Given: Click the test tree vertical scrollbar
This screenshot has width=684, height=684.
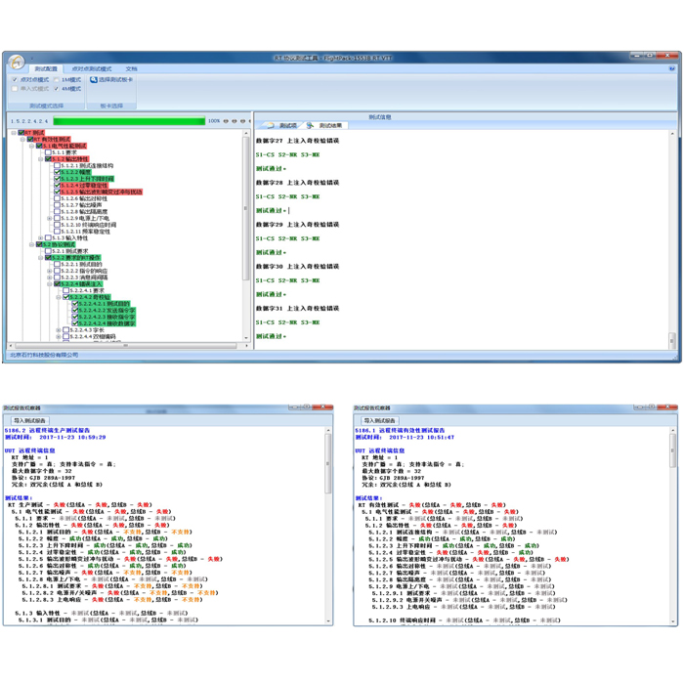Looking at the screenshot, I should click(246, 235).
